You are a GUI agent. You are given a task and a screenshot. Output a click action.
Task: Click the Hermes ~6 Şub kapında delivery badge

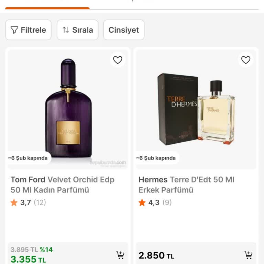tap(156, 158)
